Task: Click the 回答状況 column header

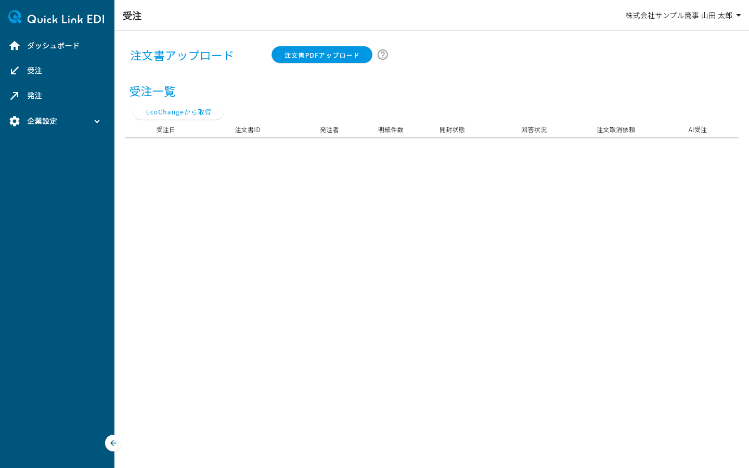Action: coord(534,130)
